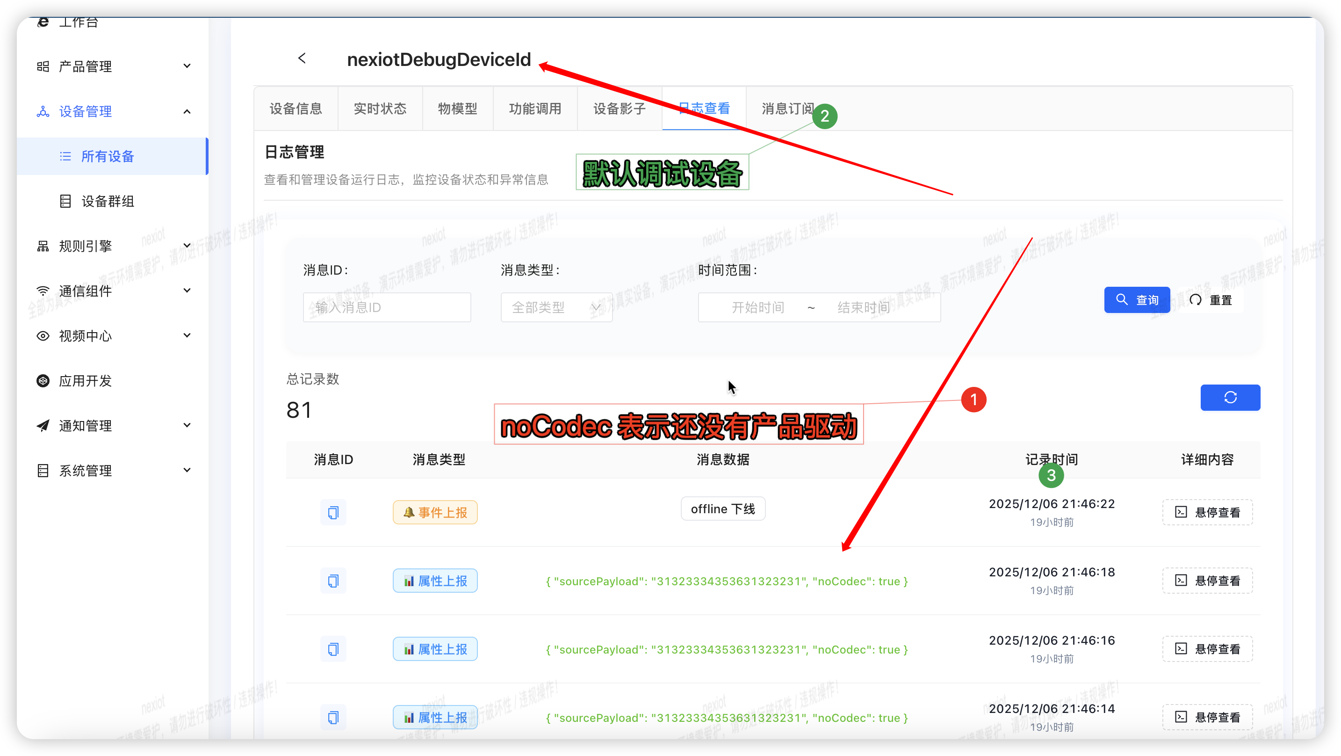
Task: Select 所有设备 in the sidebar
Action: (107, 156)
